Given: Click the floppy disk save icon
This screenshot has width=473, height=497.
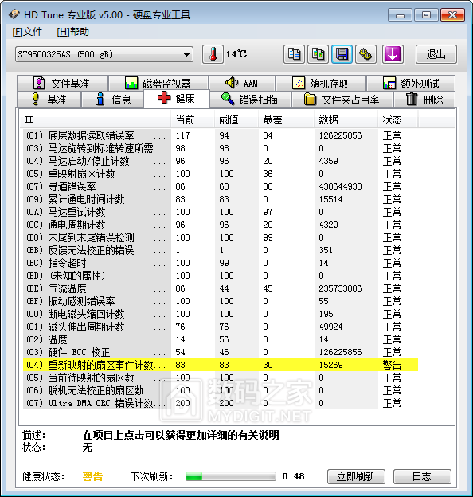Looking at the screenshot, I should click(342, 54).
